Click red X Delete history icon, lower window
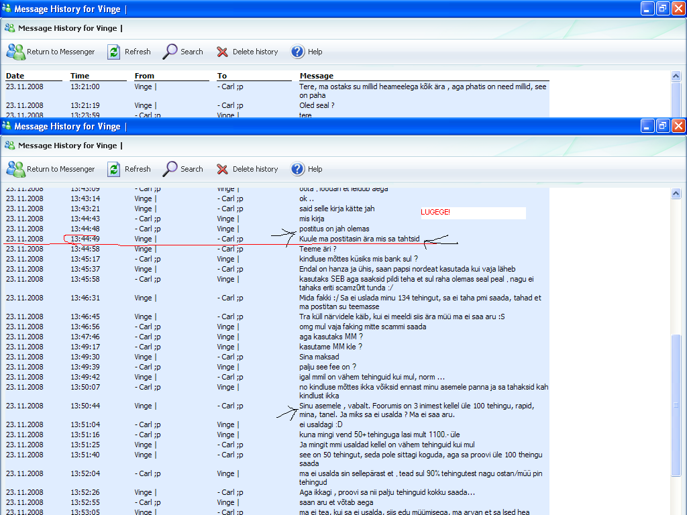Image resolution: width=687 pixels, height=515 pixels. [x=223, y=169]
